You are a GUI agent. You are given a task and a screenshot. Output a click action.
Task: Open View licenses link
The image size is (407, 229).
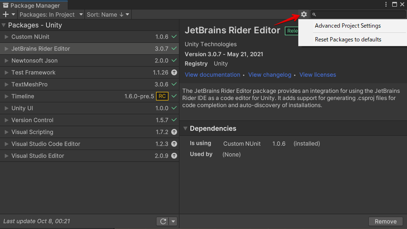click(x=317, y=75)
